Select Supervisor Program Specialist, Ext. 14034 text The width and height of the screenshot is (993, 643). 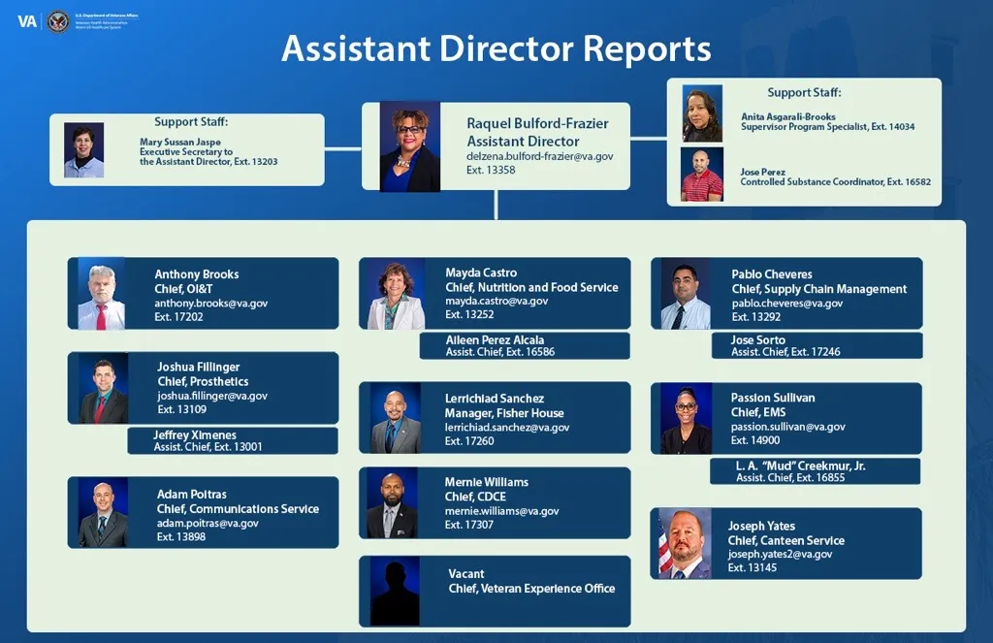coord(828,127)
